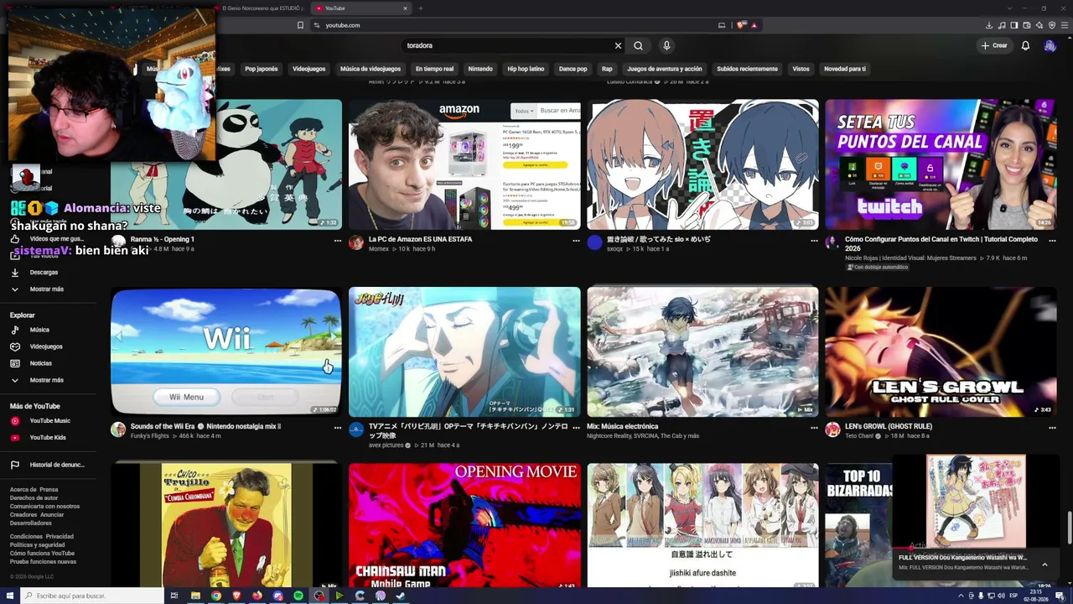Bookmark this page in the address bar
The image size is (1073, 604).
coord(300,25)
